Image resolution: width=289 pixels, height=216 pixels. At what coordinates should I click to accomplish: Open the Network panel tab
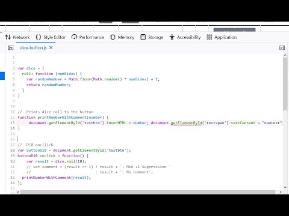pos(17,37)
